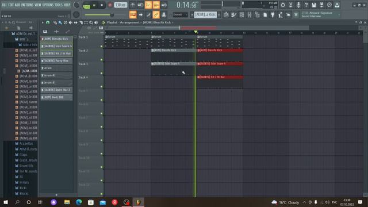368x207 pixels.
Task: Select the Playlist playback speaker tool
Action: tap(96, 22)
